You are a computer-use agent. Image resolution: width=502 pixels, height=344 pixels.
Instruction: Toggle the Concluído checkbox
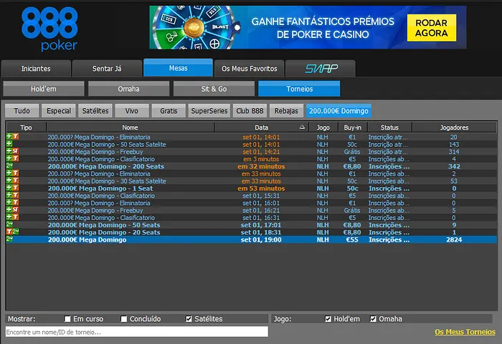124,319
